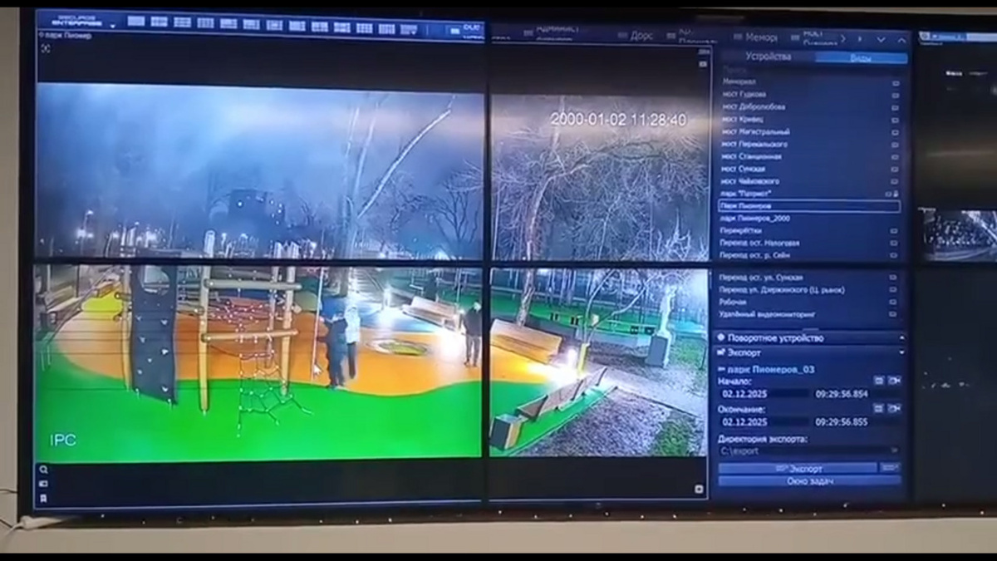Click the search magnifier icon below video
This screenshot has height=561, width=997.
pos(43,470)
